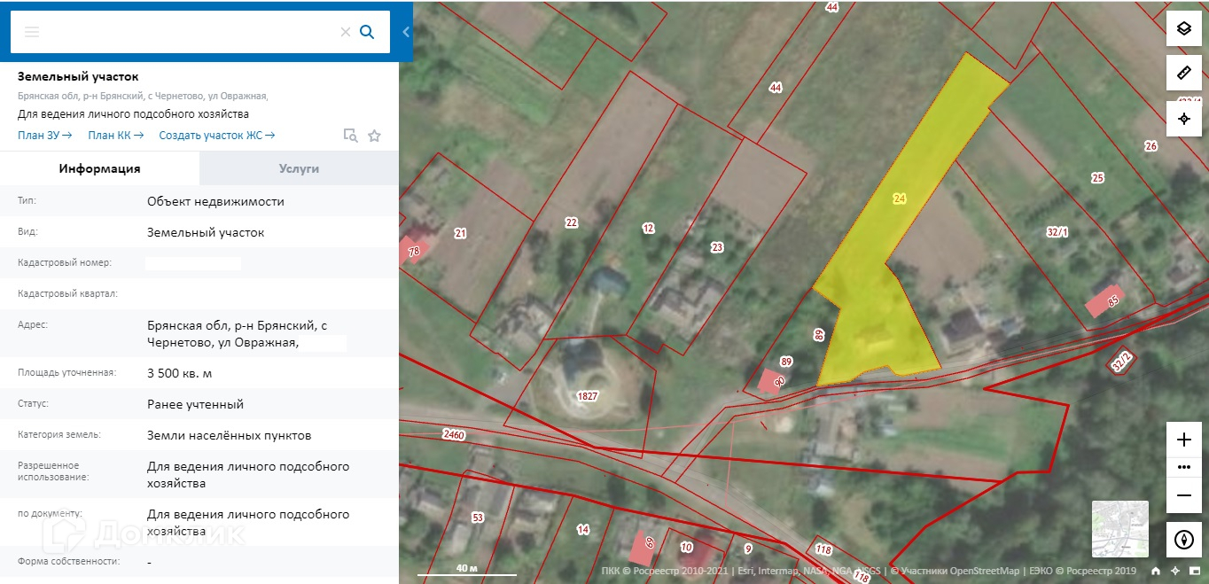Select parcel labeled 22 on the map
The height and width of the screenshot is (584, 1209).
click(x=572, y=222)
